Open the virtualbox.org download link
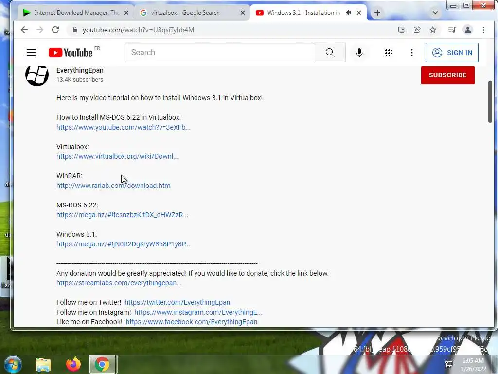Screen dimensions: 498x374 (117, 156)
